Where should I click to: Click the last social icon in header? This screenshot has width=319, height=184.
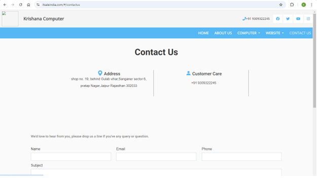tap(308, 19)
